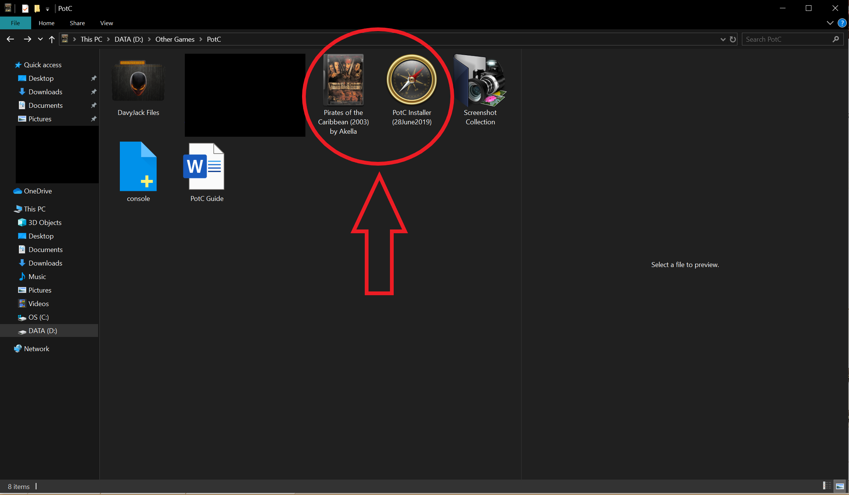849x495 pixels.
Task: Click This PC in the address breadcrumb
Action: [x=91, y=39]
